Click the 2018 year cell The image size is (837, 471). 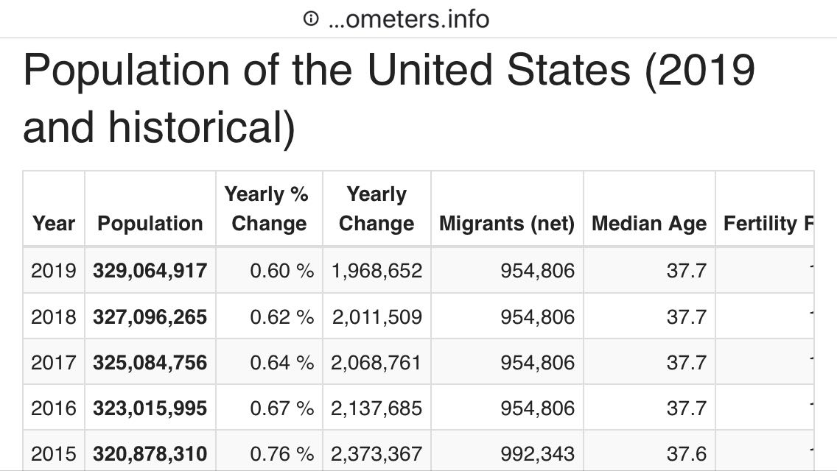tap(54, 316)
